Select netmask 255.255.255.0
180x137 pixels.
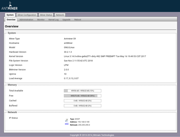pyautogui.click(x=84, y=125)
